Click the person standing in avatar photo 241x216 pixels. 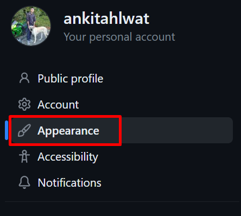(30, 26)
